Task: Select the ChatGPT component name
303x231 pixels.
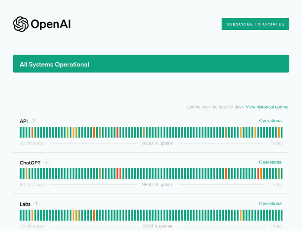Action: pos(30,163)
